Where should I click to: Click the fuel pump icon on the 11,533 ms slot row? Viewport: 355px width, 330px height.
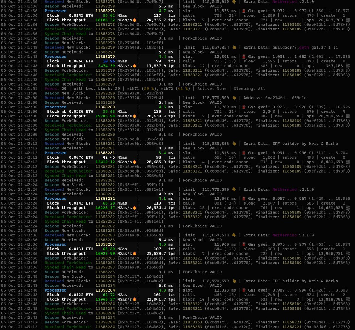coord(244,11)
